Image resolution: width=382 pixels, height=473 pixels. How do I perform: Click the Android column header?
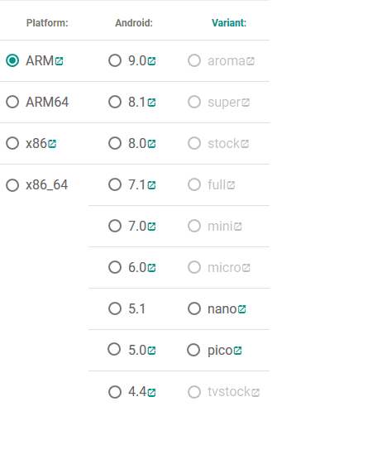(134, 23)
